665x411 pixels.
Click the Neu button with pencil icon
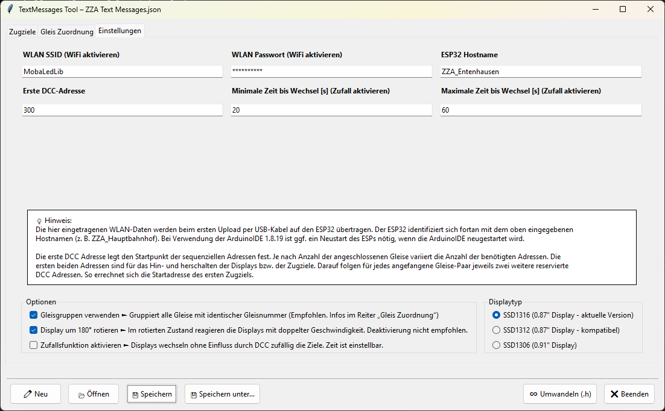point(36,394)
